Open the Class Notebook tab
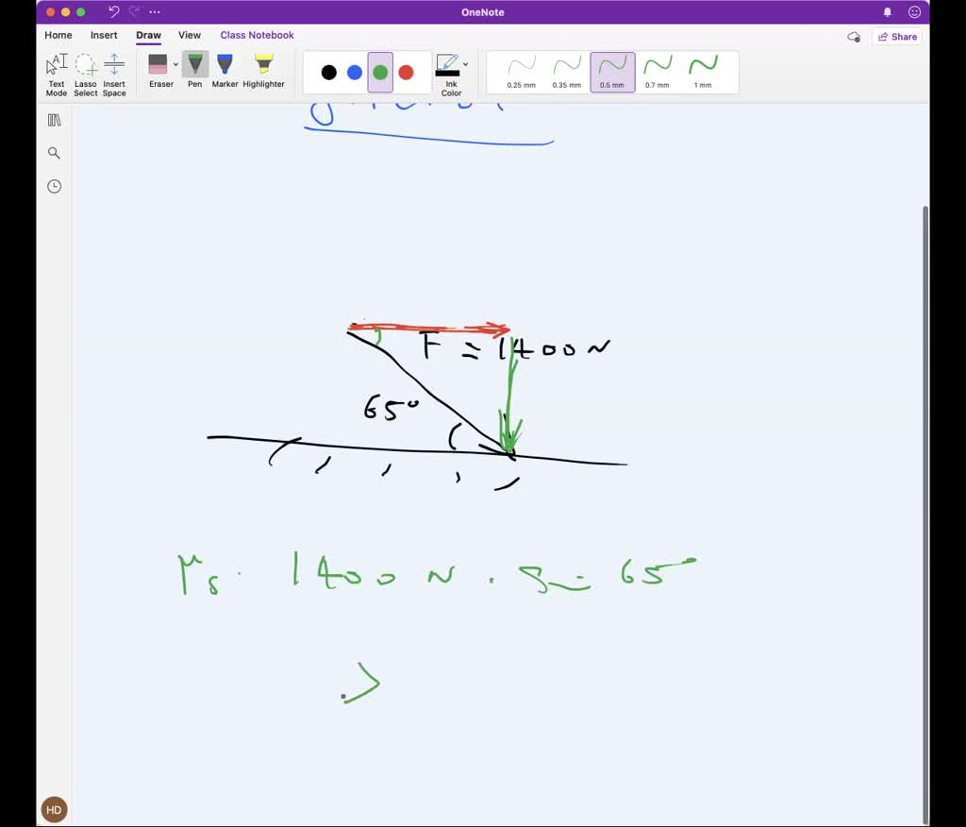This screenshot has height=827, width=966. pos(257,35)
